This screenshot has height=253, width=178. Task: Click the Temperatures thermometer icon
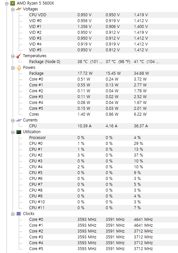click(19, 56)
